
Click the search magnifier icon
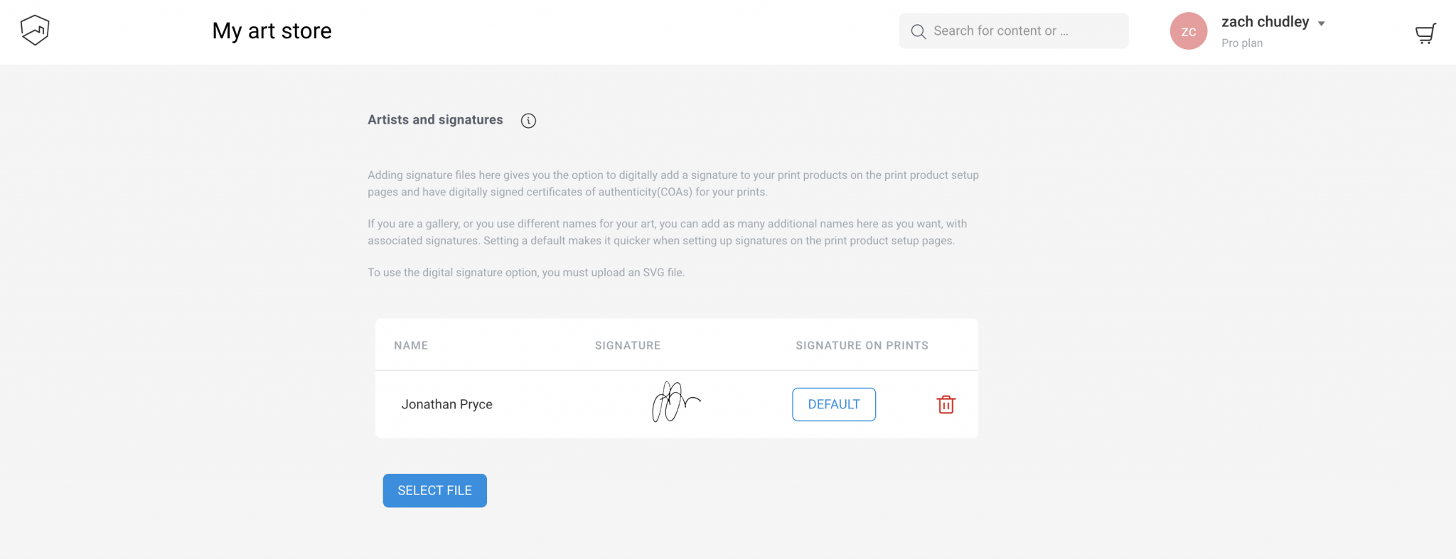tap(918, 31)
